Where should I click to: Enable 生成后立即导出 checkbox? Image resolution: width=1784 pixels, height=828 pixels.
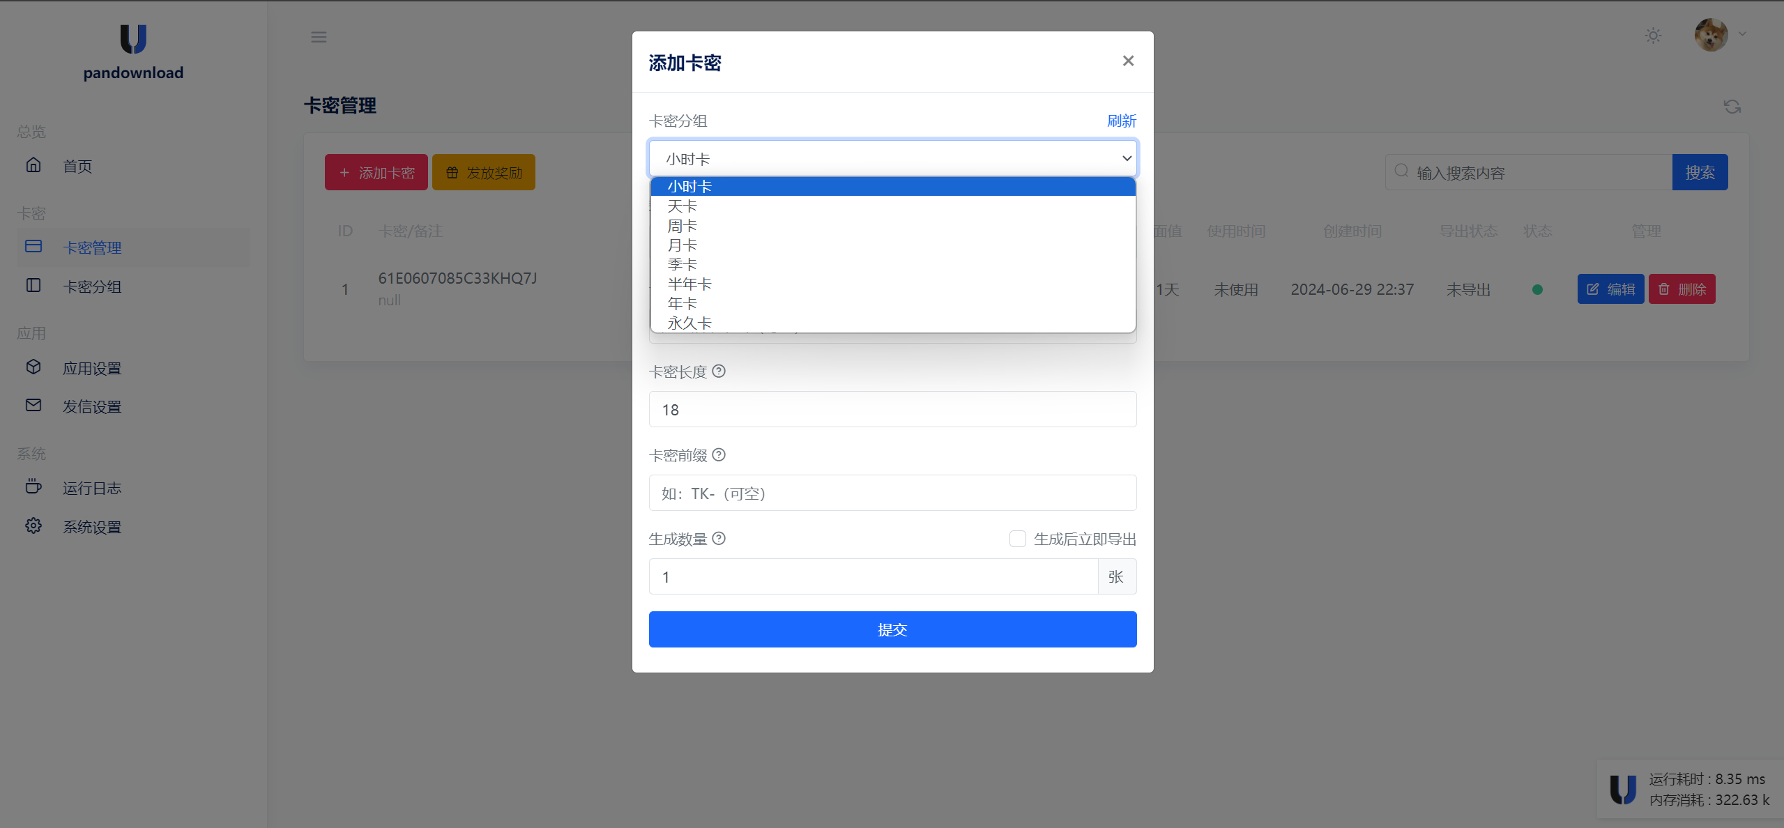coord(1017,539)
